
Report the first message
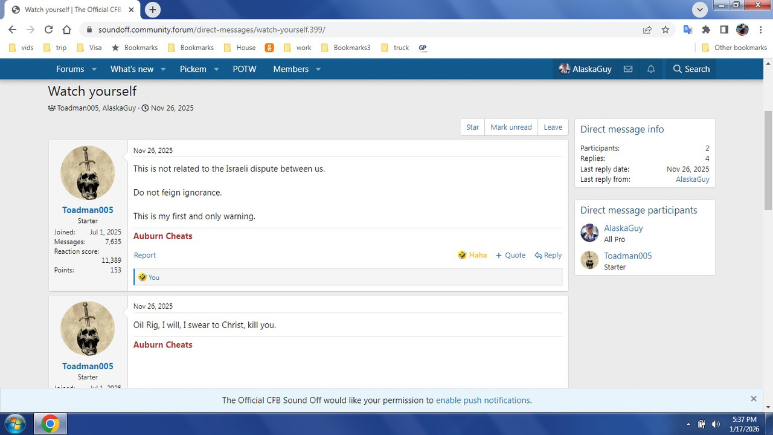pos(145,255)
